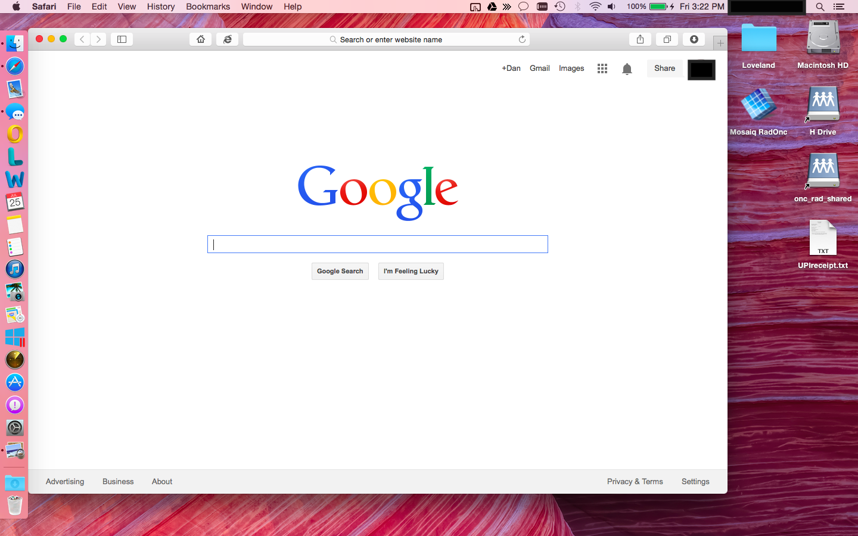Open Wi-Fi status menu

(x=595, y=7)
